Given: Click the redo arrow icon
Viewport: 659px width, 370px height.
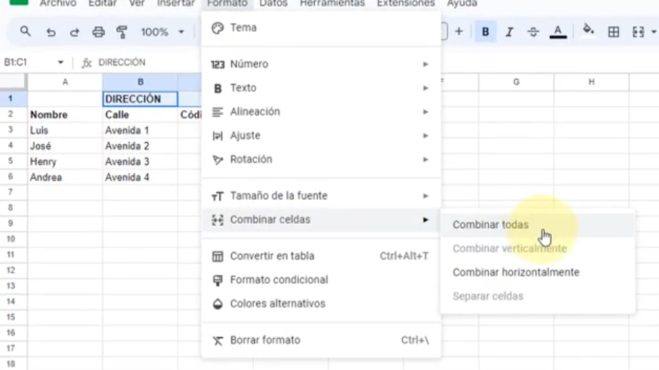Looking at the screenshot, I should (x=75, y=32).
